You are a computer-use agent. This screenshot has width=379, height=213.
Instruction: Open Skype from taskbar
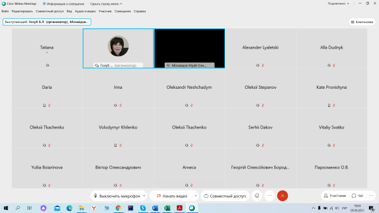(143, 208)
